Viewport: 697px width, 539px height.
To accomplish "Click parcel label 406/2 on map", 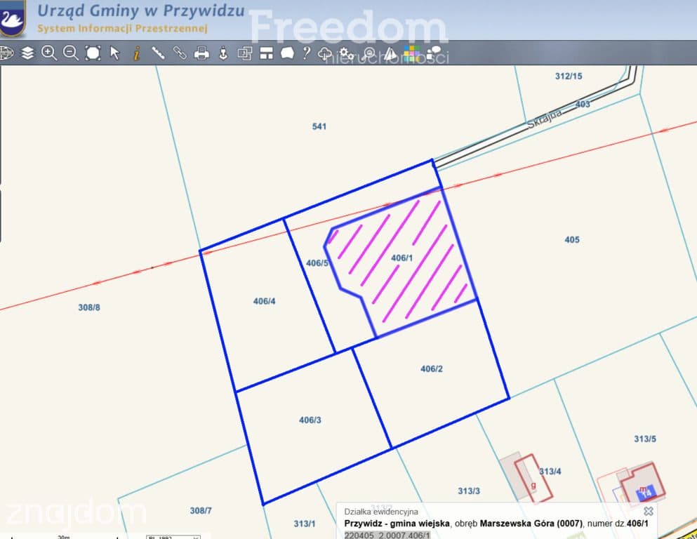I will (431, 369).
